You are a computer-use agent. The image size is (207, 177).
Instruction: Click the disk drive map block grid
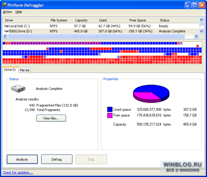[102, 53]
